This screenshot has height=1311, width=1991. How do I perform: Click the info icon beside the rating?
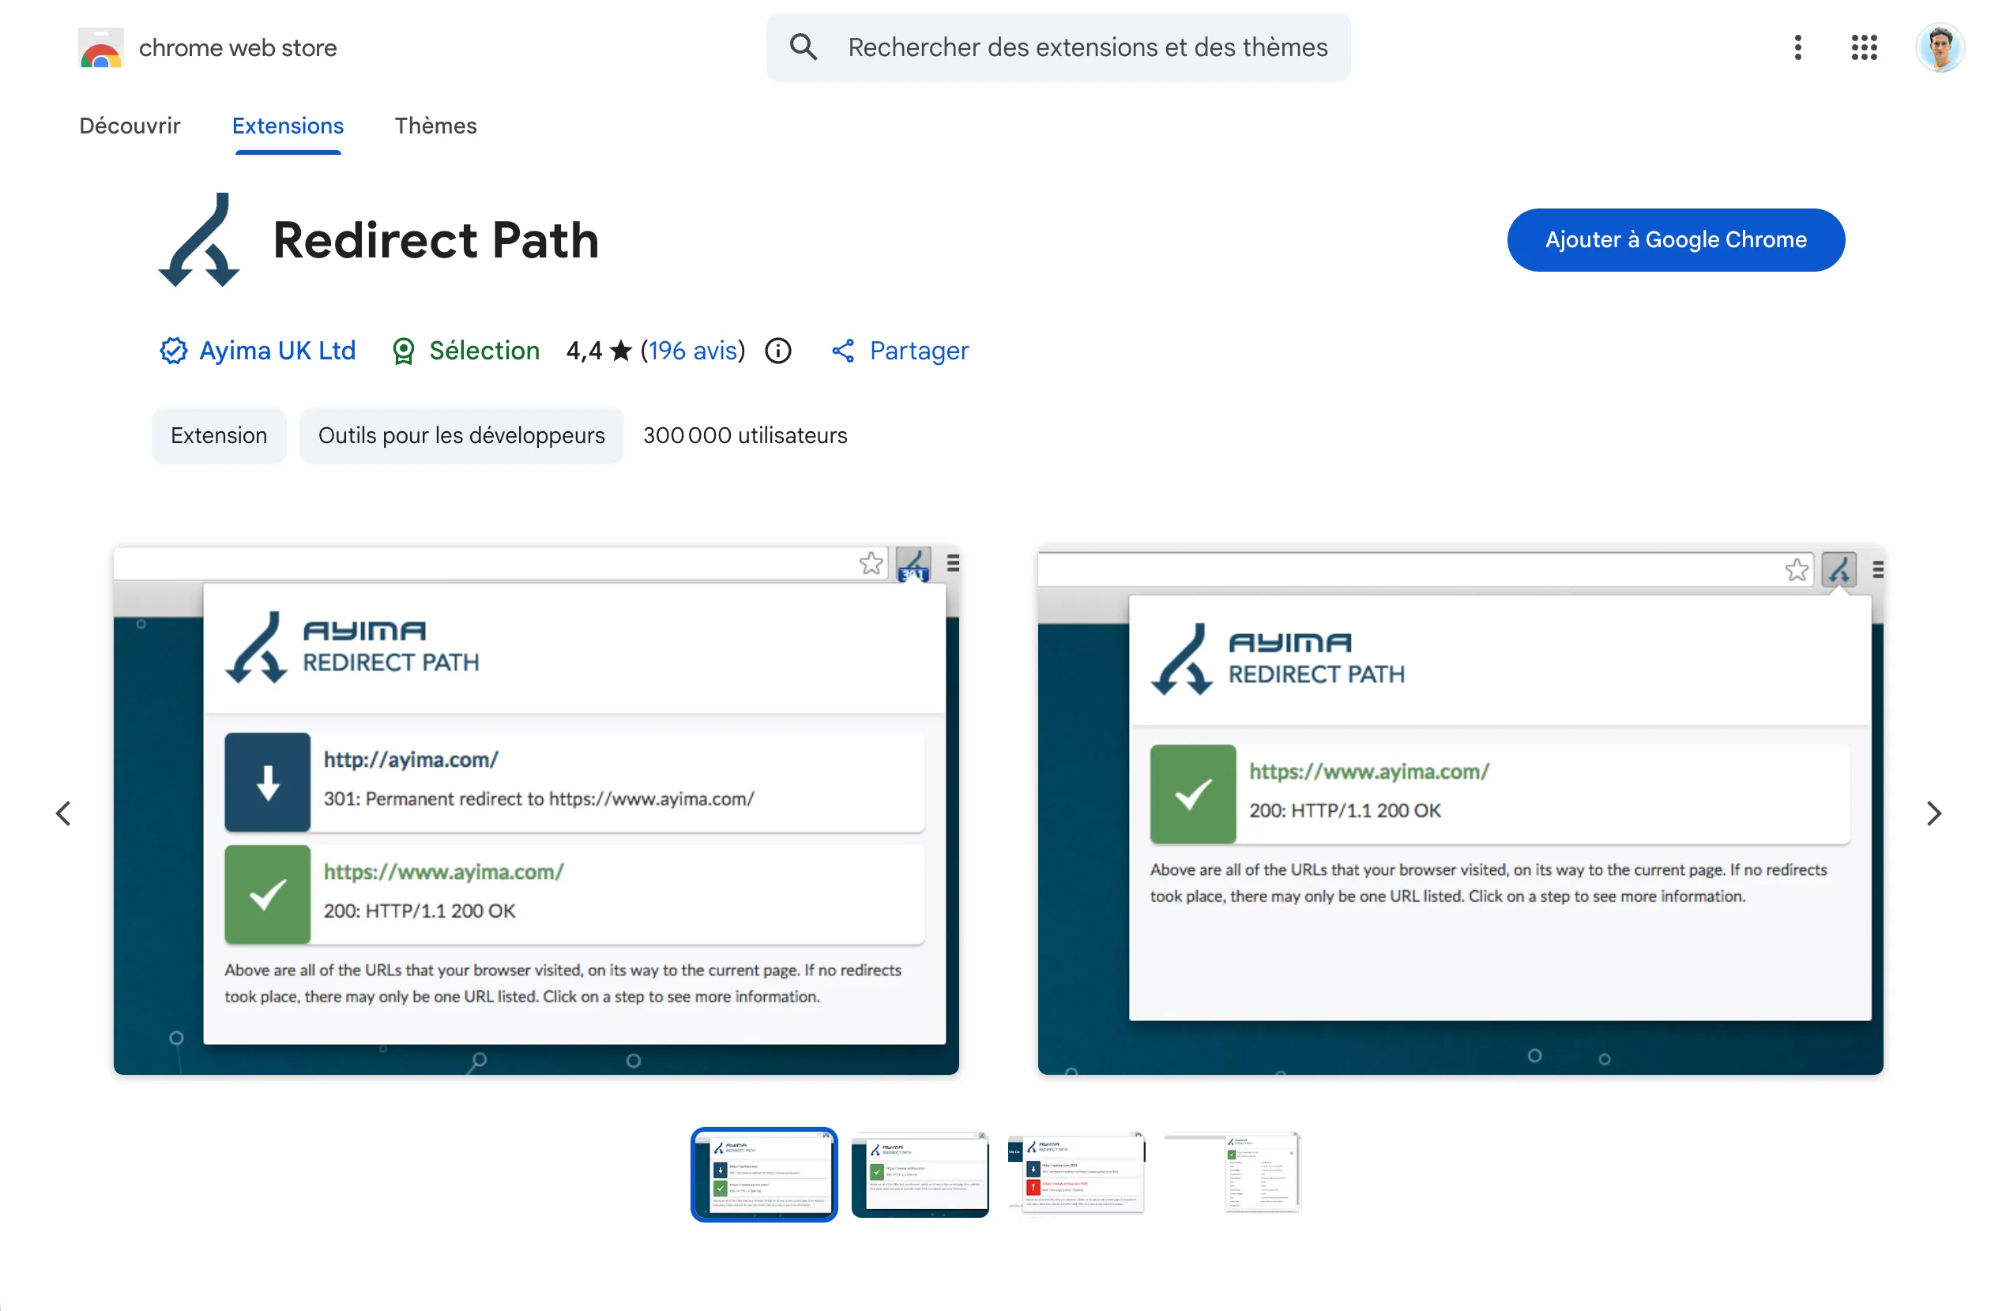[777, 351]
